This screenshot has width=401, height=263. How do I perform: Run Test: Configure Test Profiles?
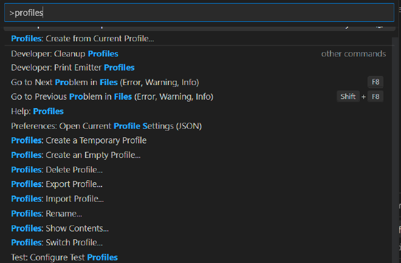(x=64, y=258)
